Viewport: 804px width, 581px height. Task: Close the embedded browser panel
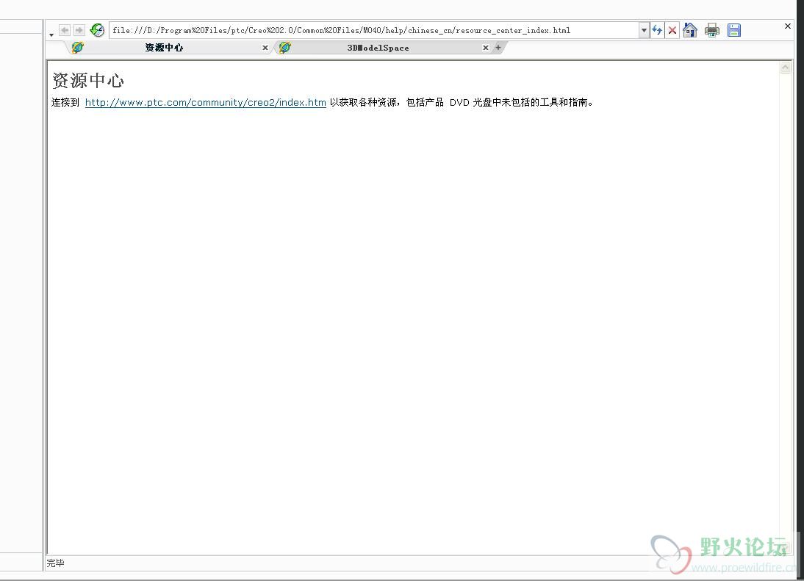coord(788,26)
